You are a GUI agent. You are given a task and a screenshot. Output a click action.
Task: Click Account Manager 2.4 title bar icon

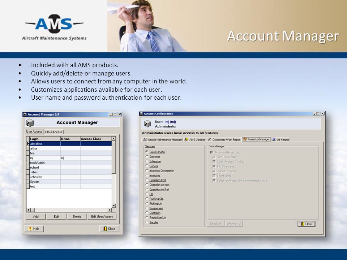[x=25, y=114]
